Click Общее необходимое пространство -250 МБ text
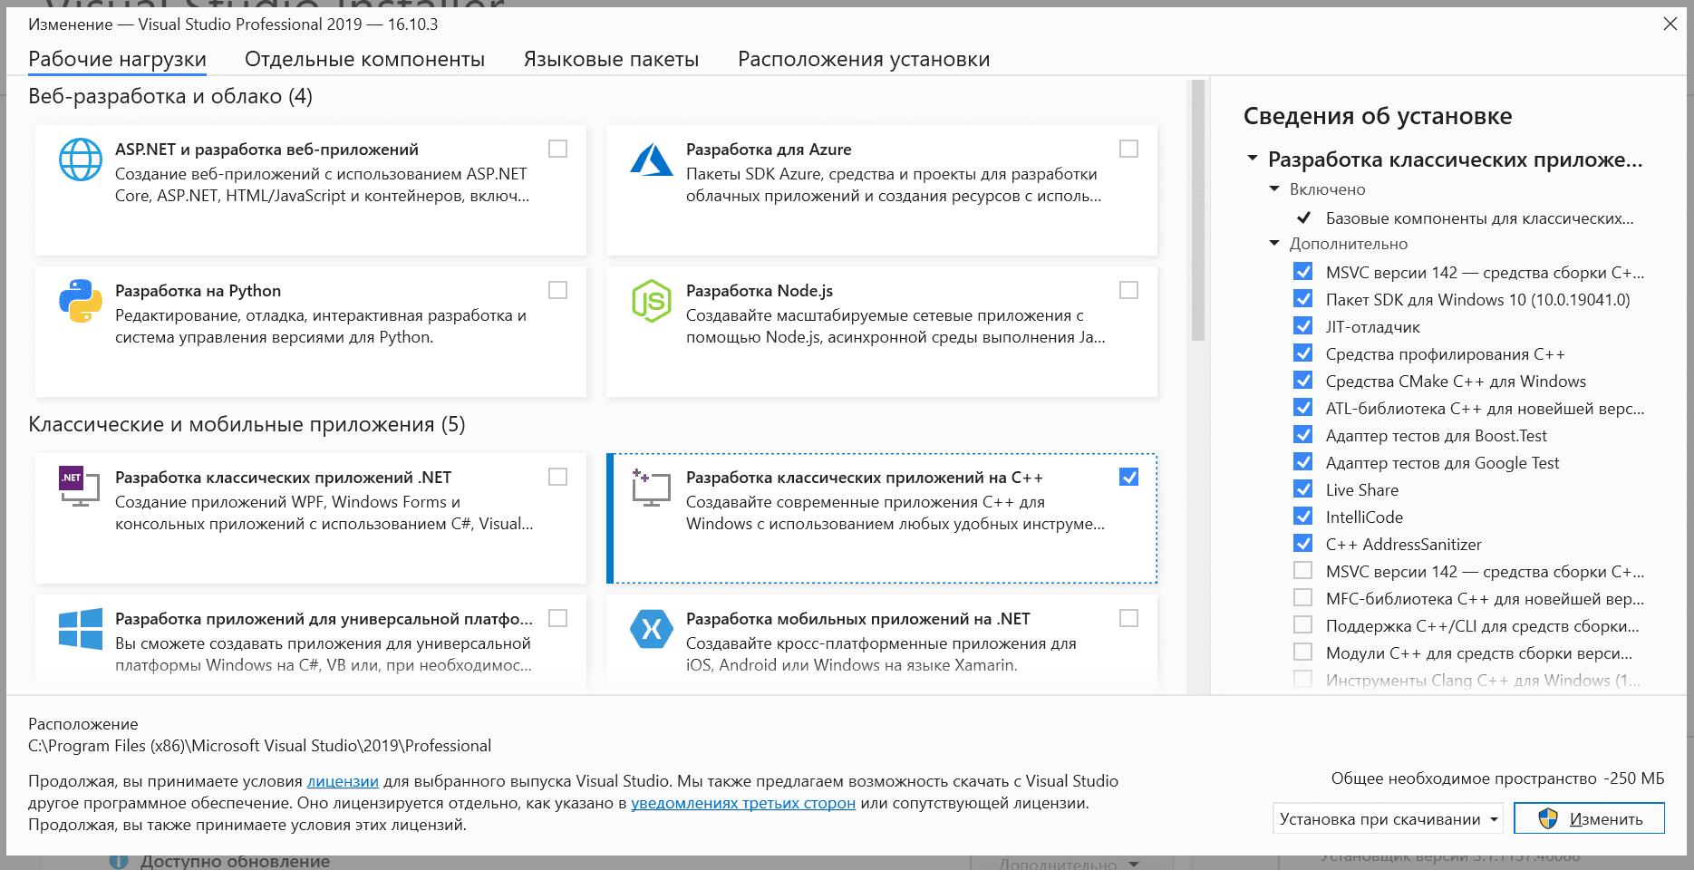Image resolution: width=1694 pixels, height=870 pixels. 1497,778
